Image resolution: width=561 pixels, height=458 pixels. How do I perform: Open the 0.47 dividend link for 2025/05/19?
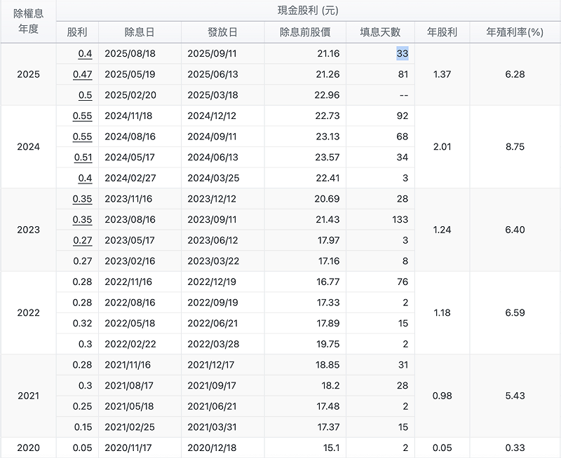[x=83, y=74]
